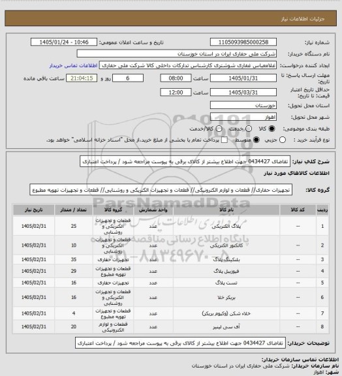Select the خلاء شکن (وکیوم بریکر) item name
The width and height of the screenshot is (342, 376).
click(226, 313)
